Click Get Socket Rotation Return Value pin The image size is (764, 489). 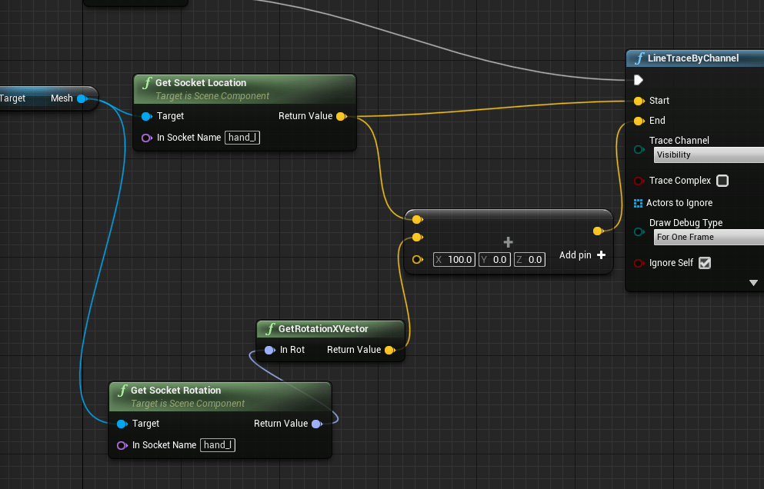tap(316, 424)
